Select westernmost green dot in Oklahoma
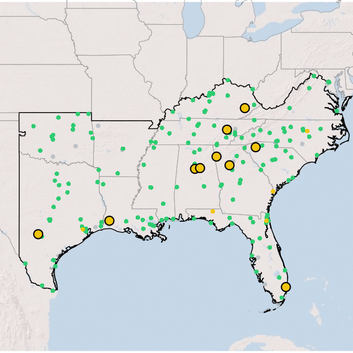This screenshot has width=353, height=353. pyautogui.click(x=34, y=126)
